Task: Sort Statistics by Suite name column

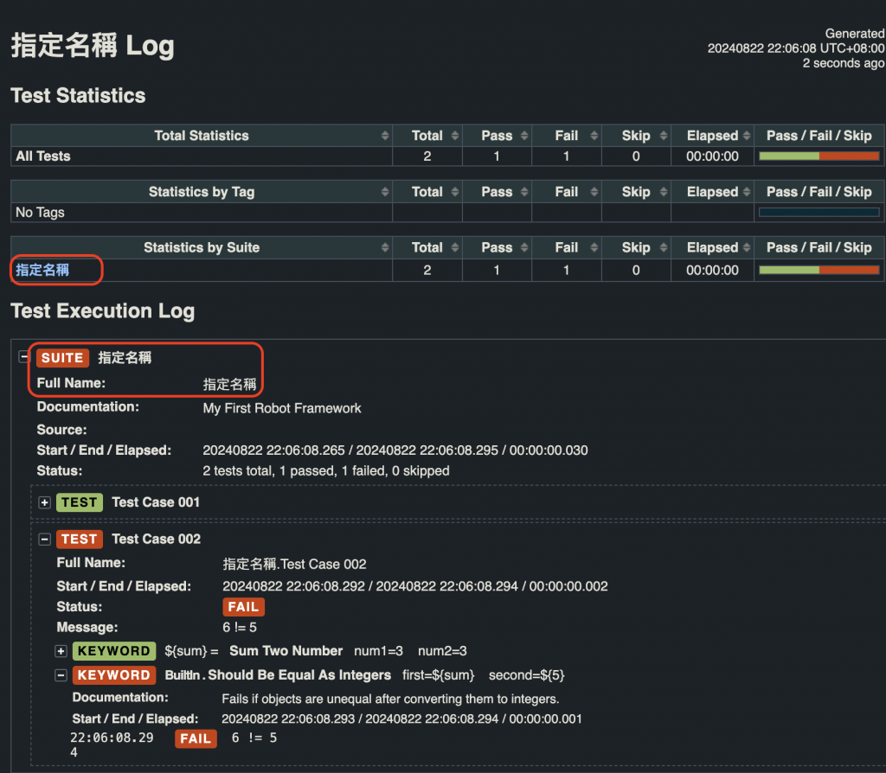Action: pyautogui.click(x=201, y=248)
